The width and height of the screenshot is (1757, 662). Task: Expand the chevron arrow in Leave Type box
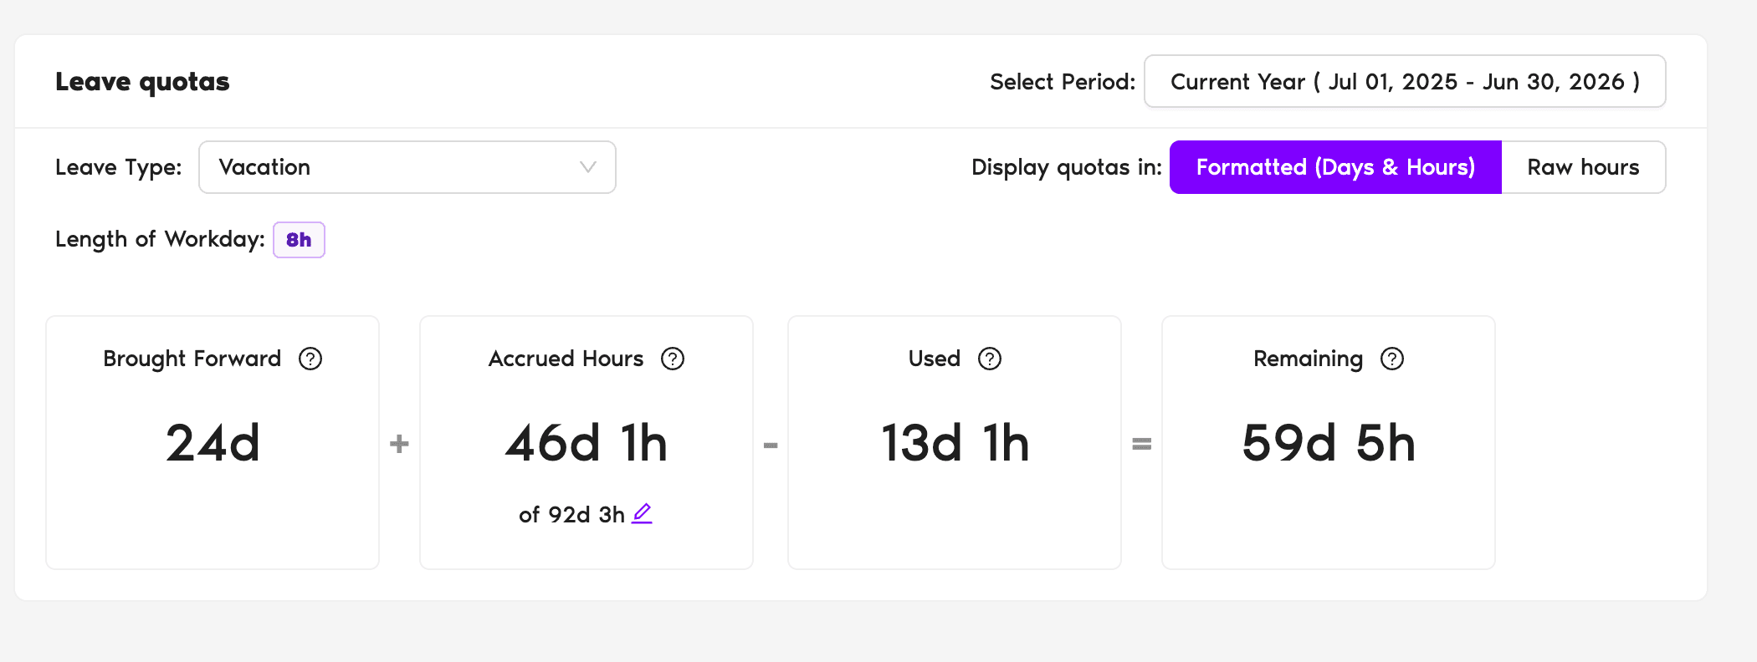[x=588, y=167]
